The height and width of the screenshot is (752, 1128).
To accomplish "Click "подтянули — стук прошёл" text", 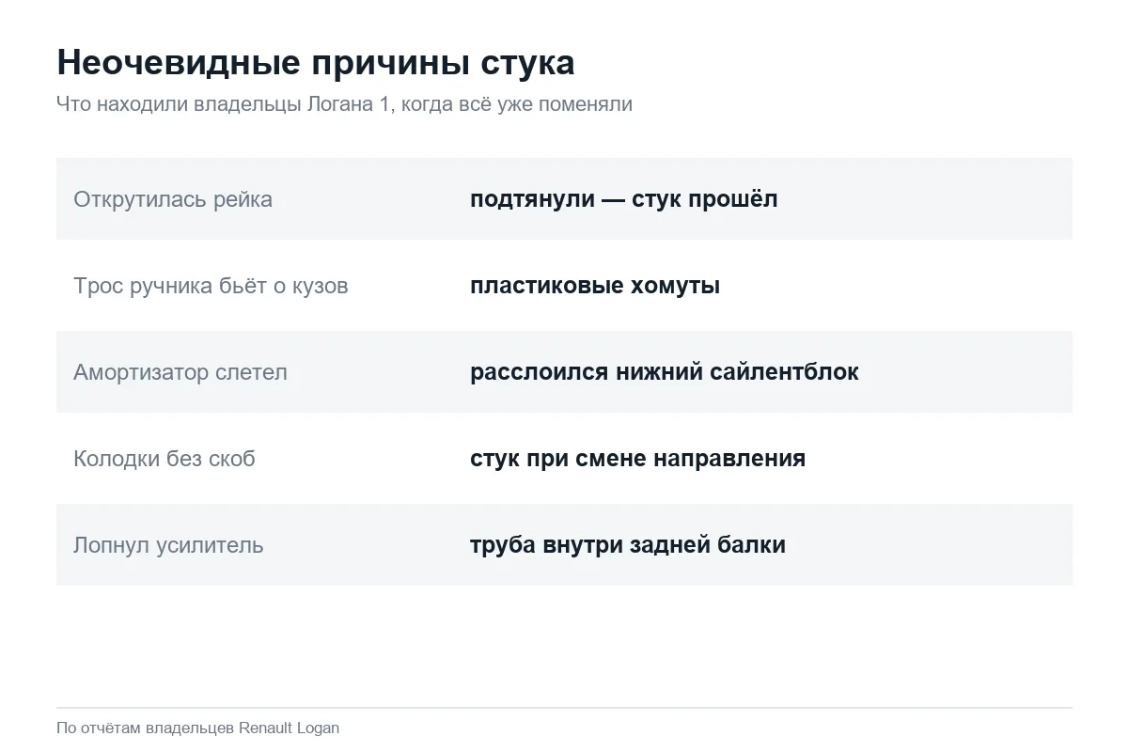I will [x=624, y=199].
